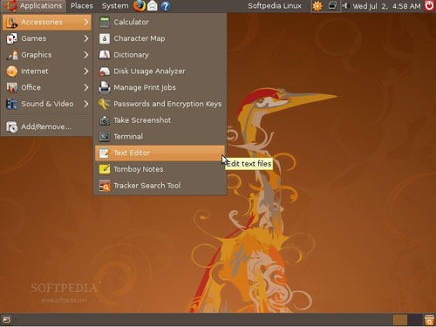Open the Calculator icon in Accessories

tap(105, 22)
